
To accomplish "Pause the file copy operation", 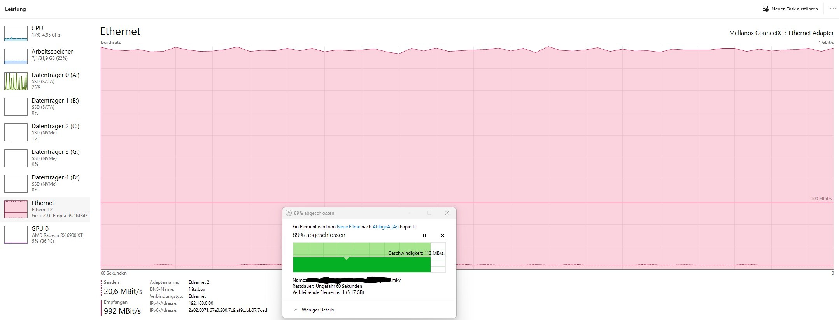I will 424,235.
